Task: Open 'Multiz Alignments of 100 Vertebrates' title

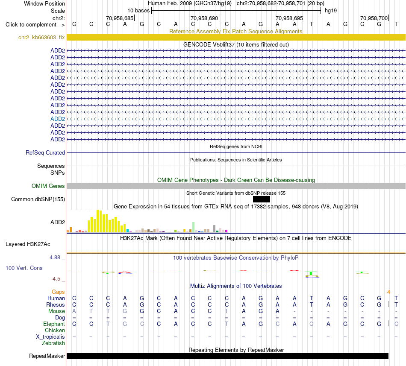Action: tap(236, 286)
